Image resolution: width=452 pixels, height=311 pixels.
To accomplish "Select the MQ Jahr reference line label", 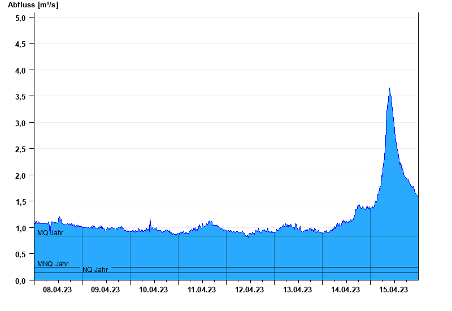I will tap(50, 232).
